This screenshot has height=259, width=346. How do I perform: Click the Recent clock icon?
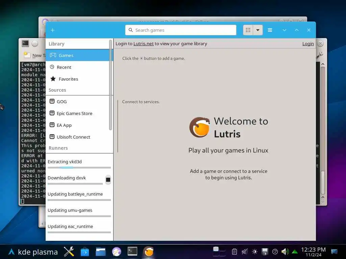52,67
